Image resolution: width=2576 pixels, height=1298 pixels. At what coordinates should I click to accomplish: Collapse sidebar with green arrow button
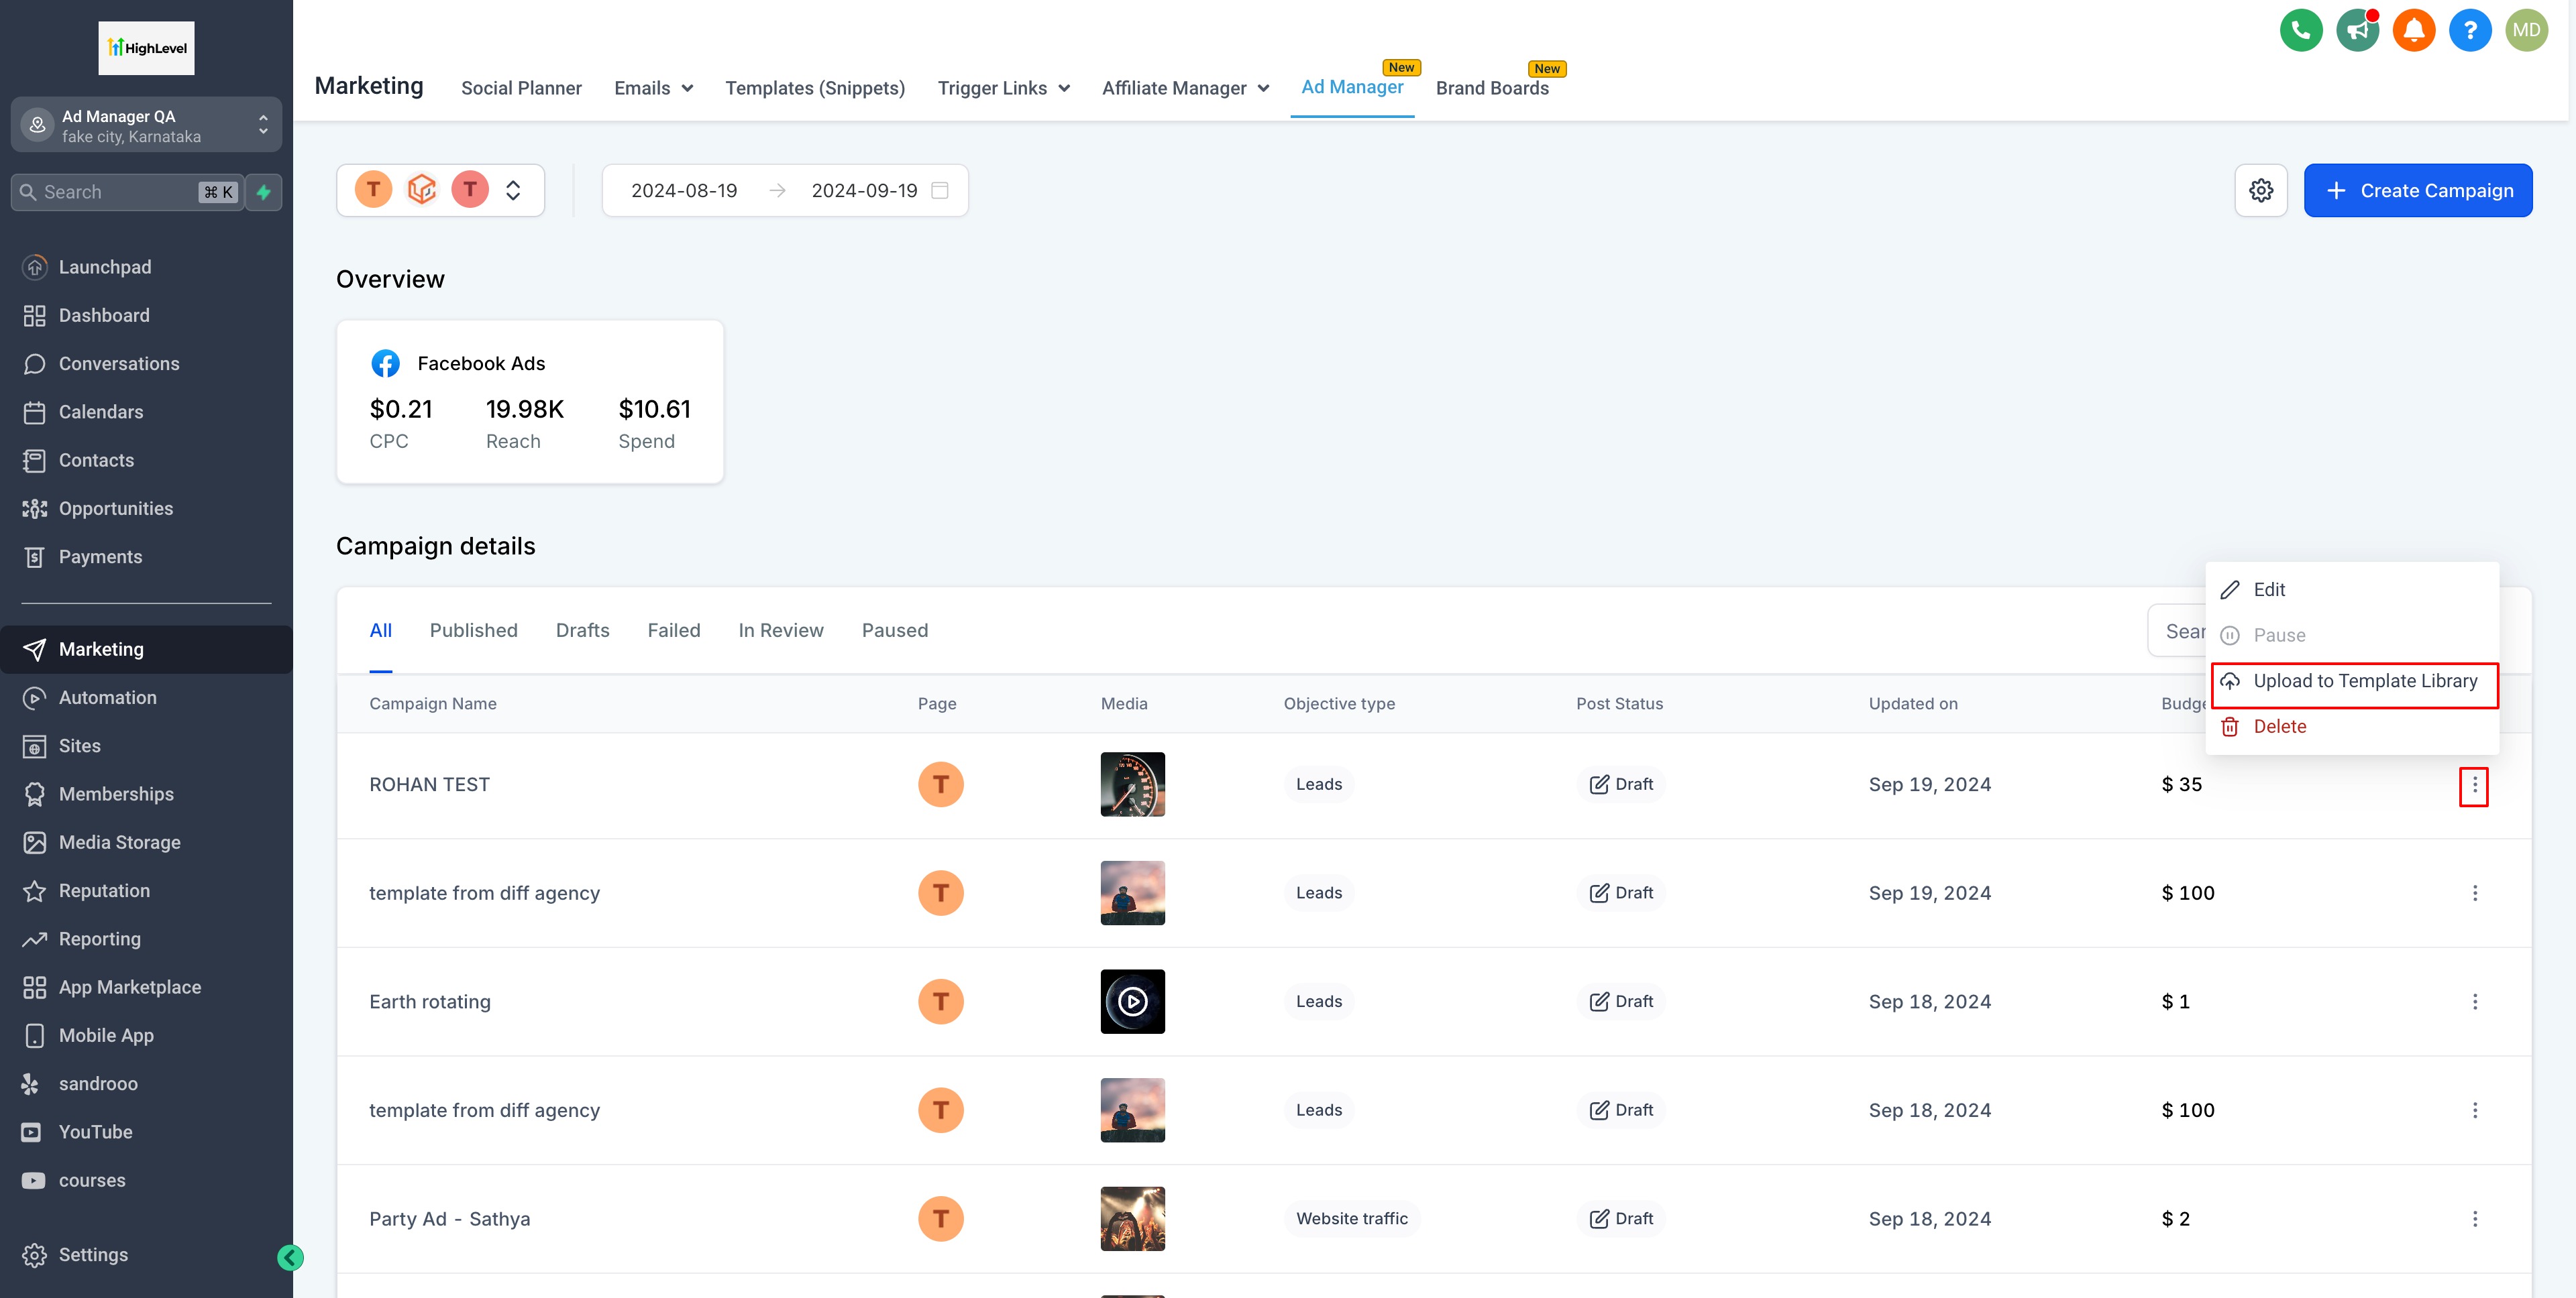tap(290, 1257)
